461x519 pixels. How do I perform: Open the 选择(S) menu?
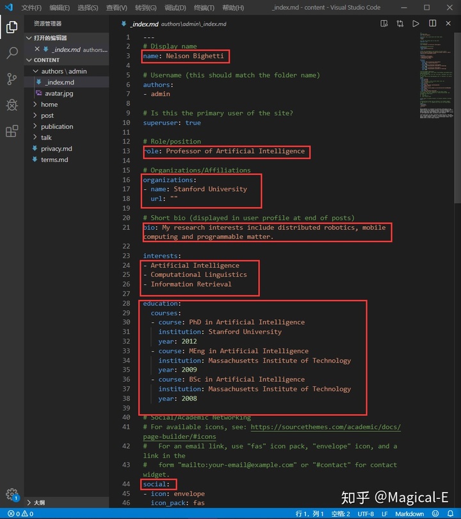[x=88, y=8]
